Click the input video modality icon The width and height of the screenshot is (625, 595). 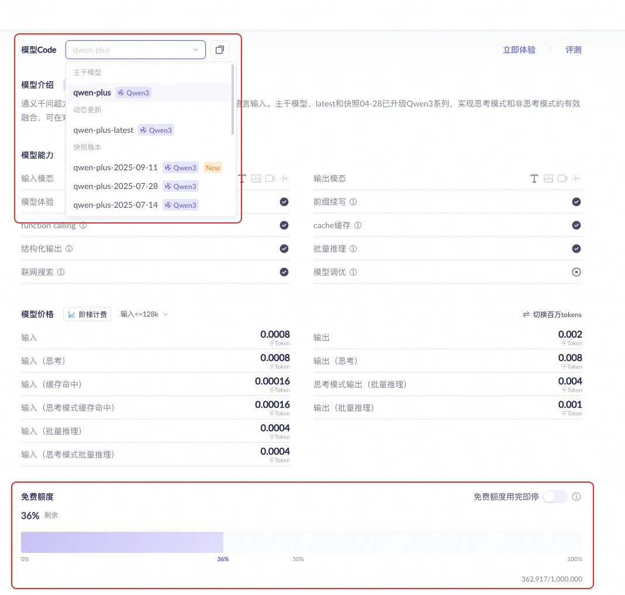[x=270, y=178]
